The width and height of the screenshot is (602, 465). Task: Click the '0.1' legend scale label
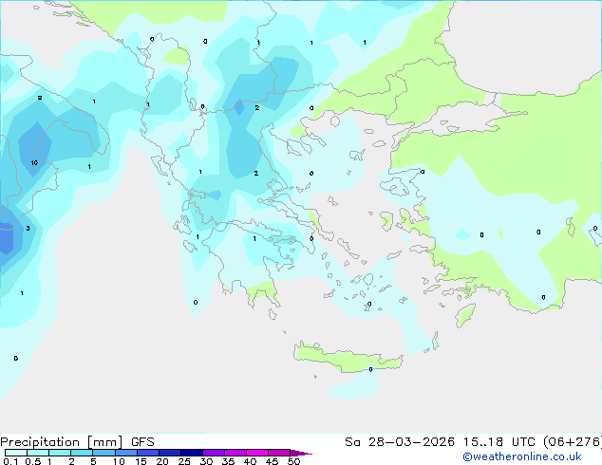pos(10,461)
